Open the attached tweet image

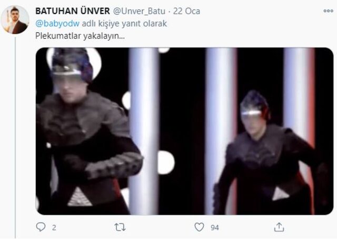point(184,131)
